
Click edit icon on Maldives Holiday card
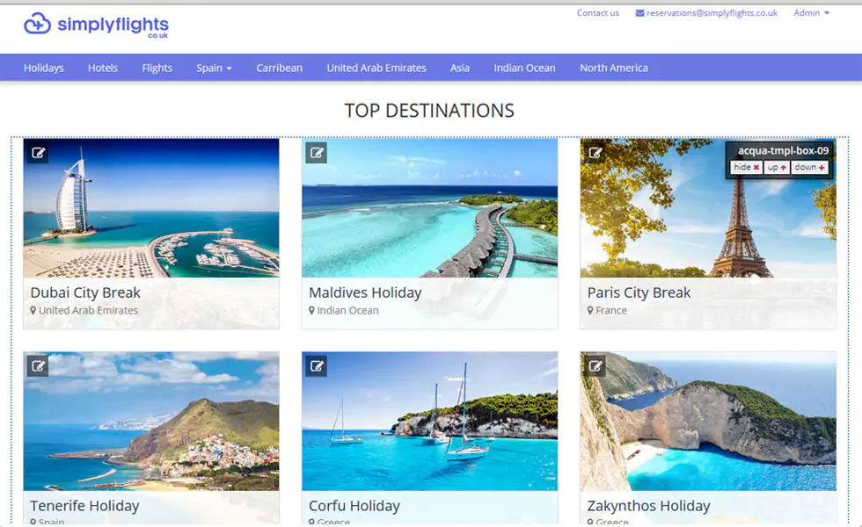click(317, 153)
